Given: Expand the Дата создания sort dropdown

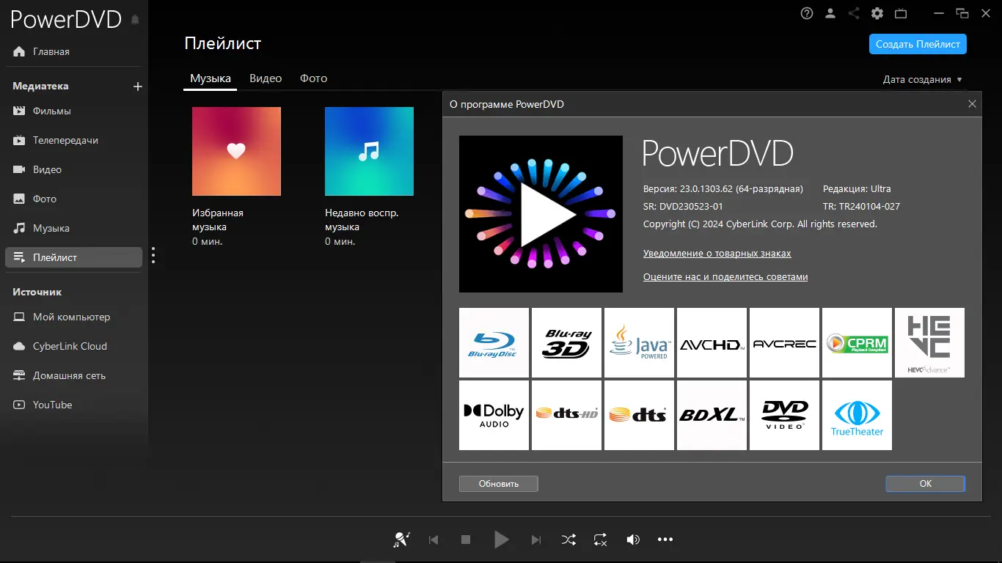Looking at the screenshot, I should (923, 79).
